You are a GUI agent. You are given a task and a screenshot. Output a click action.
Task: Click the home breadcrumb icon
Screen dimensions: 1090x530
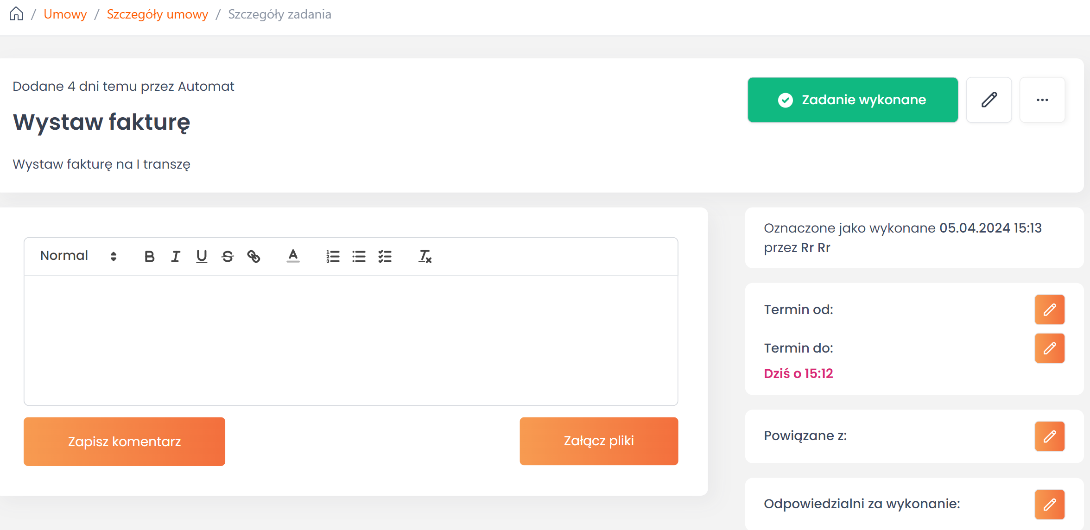(x=16, y=14)
